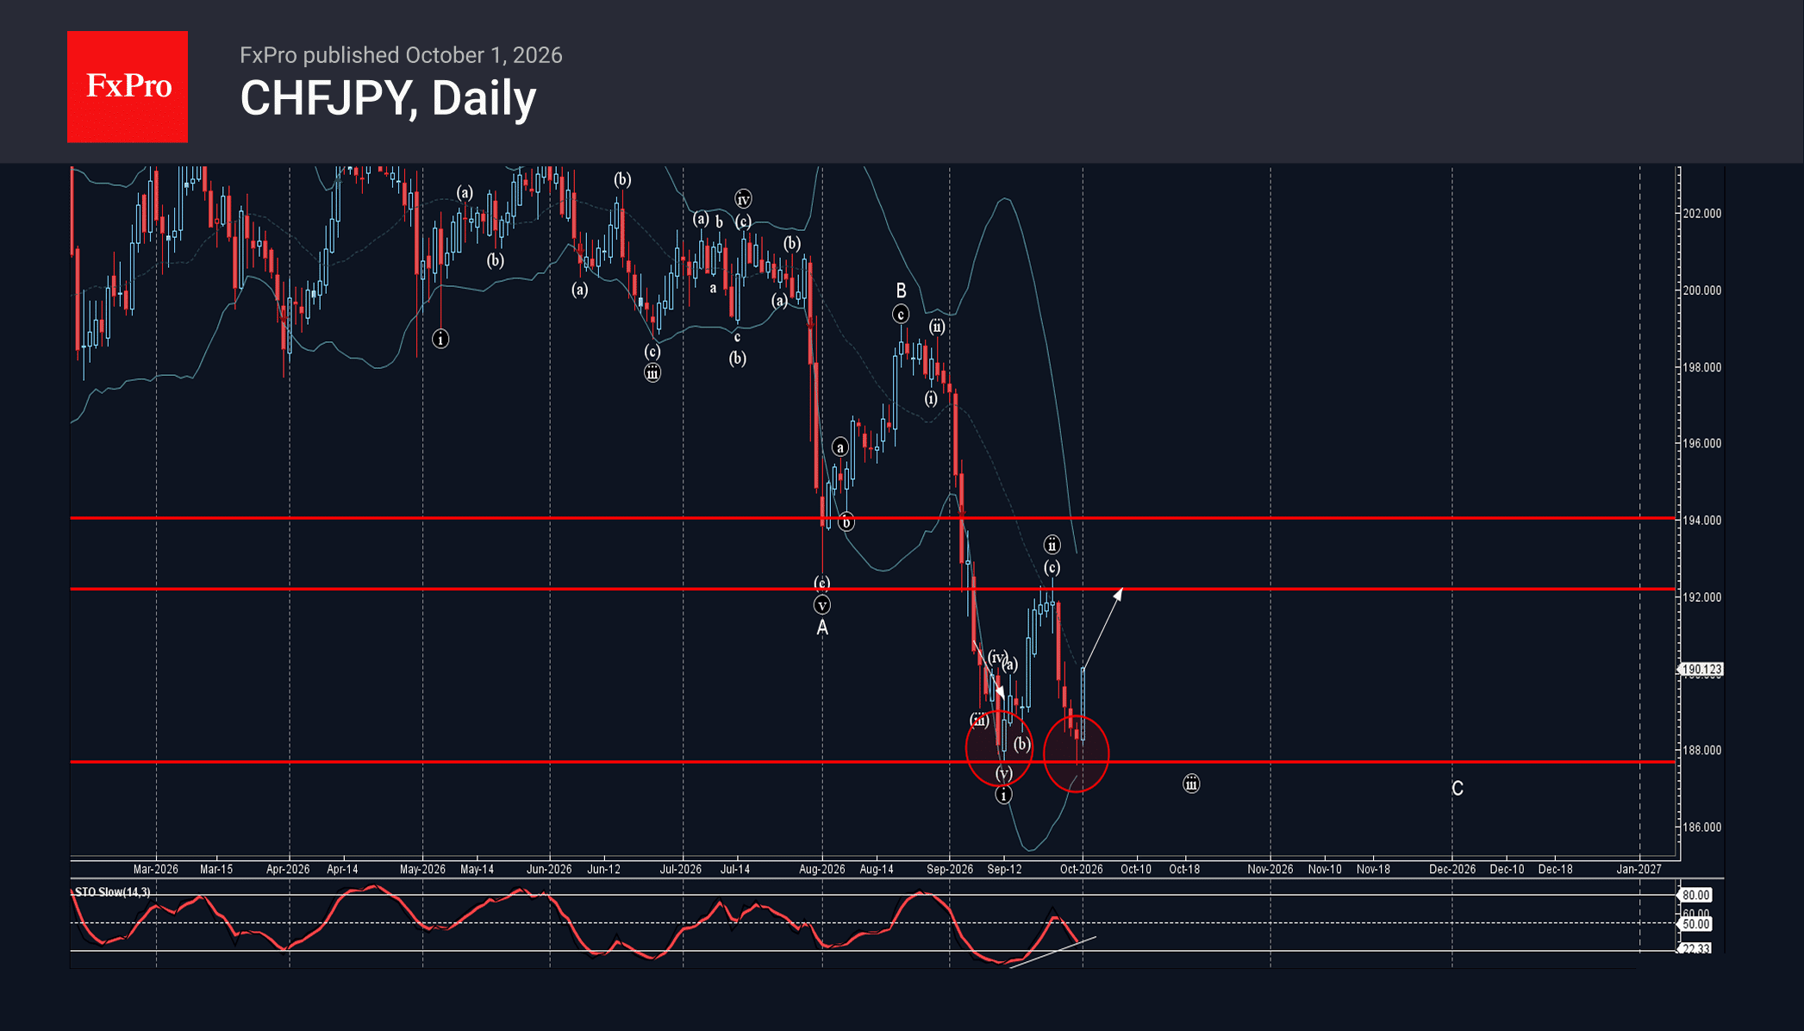Click the Apr-2026 date label
Viewport: 1804px width, 1031px height.
coord(288,869)
